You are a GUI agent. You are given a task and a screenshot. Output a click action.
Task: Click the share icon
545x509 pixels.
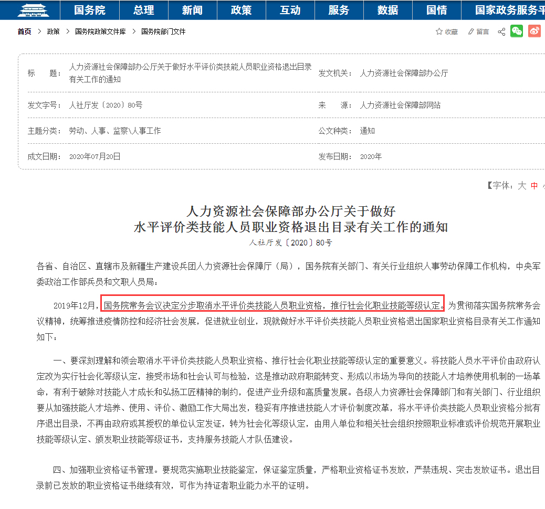click(x=501, y=31)
